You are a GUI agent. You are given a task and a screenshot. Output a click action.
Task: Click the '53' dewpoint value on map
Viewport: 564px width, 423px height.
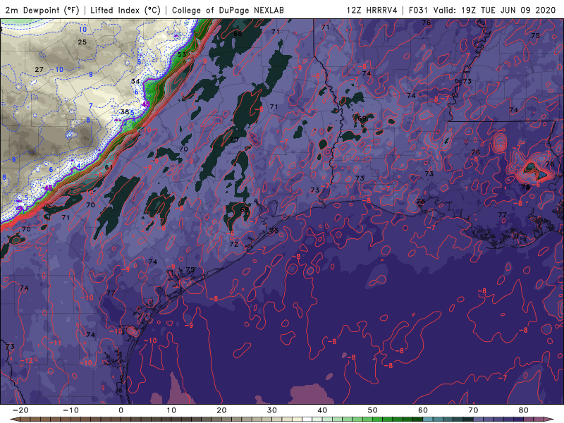pyautogui.click(x=182, y=55)
